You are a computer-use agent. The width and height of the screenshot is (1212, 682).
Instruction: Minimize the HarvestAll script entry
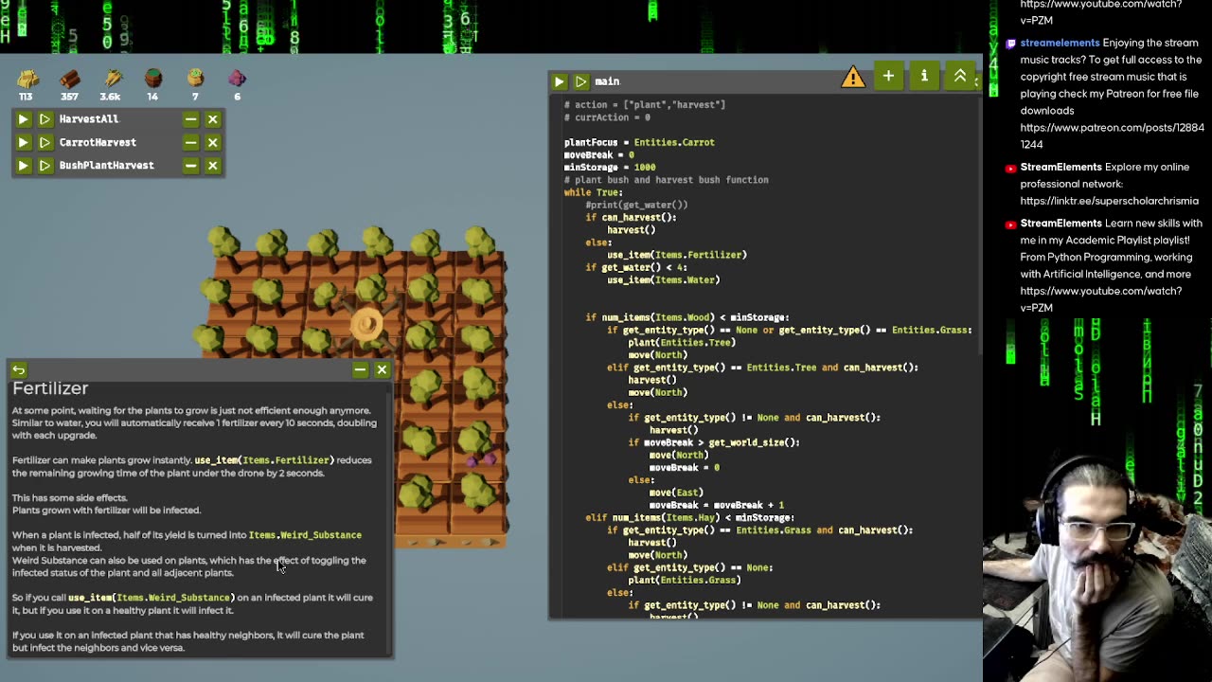tap(191, 119)
